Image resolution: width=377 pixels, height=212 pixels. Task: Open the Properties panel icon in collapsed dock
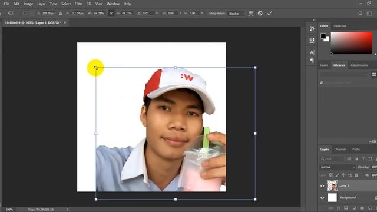[x=312, y=40]
